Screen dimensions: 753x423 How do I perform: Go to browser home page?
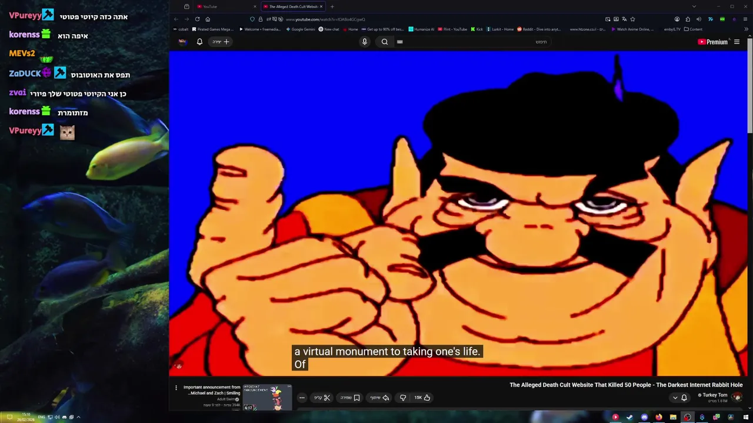[x=208, y=19]
